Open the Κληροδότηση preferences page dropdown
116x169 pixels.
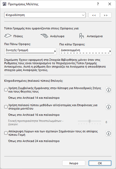pos(45,15)
